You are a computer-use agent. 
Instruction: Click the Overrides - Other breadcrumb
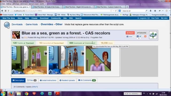point(52,24)
